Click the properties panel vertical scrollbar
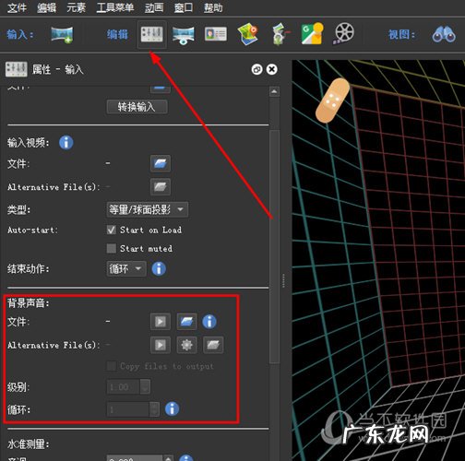The height and width of the screenshot is (461, 465). pyautogui.click(x=274, y=246)
